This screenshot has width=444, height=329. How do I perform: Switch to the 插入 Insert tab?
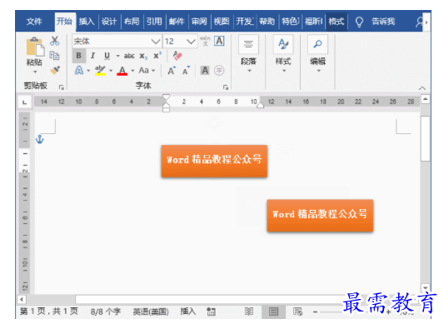pos(87,21)
